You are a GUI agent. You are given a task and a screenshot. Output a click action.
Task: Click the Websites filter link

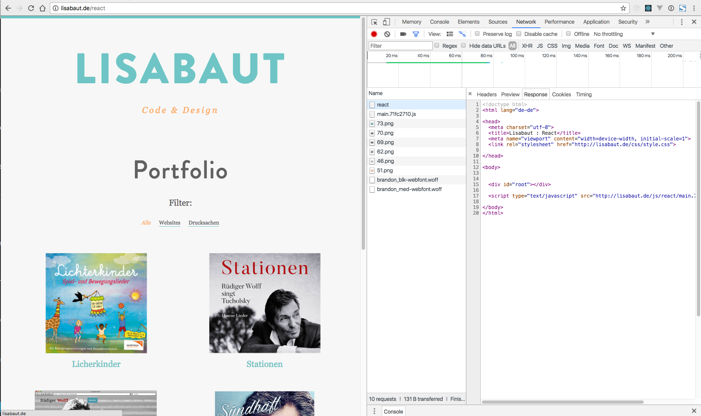[x=170, y=223]
